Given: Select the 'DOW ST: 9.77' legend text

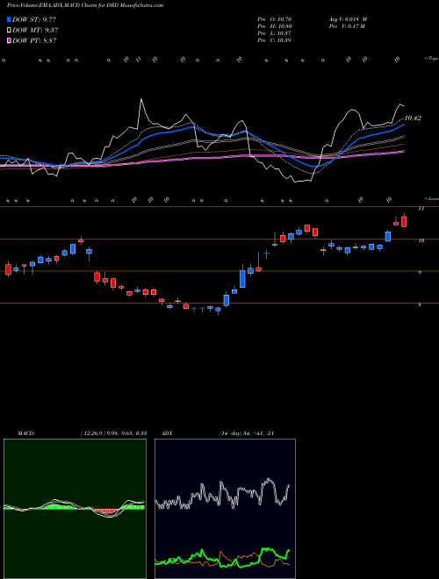Looking at the screenshot, I should [34, 19].
